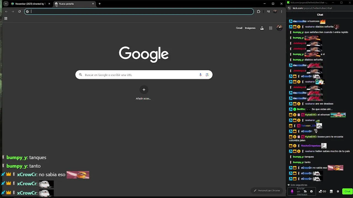Send message with green Chat button
Viewport: 353px width, 198px height.
tap(347, 191)
